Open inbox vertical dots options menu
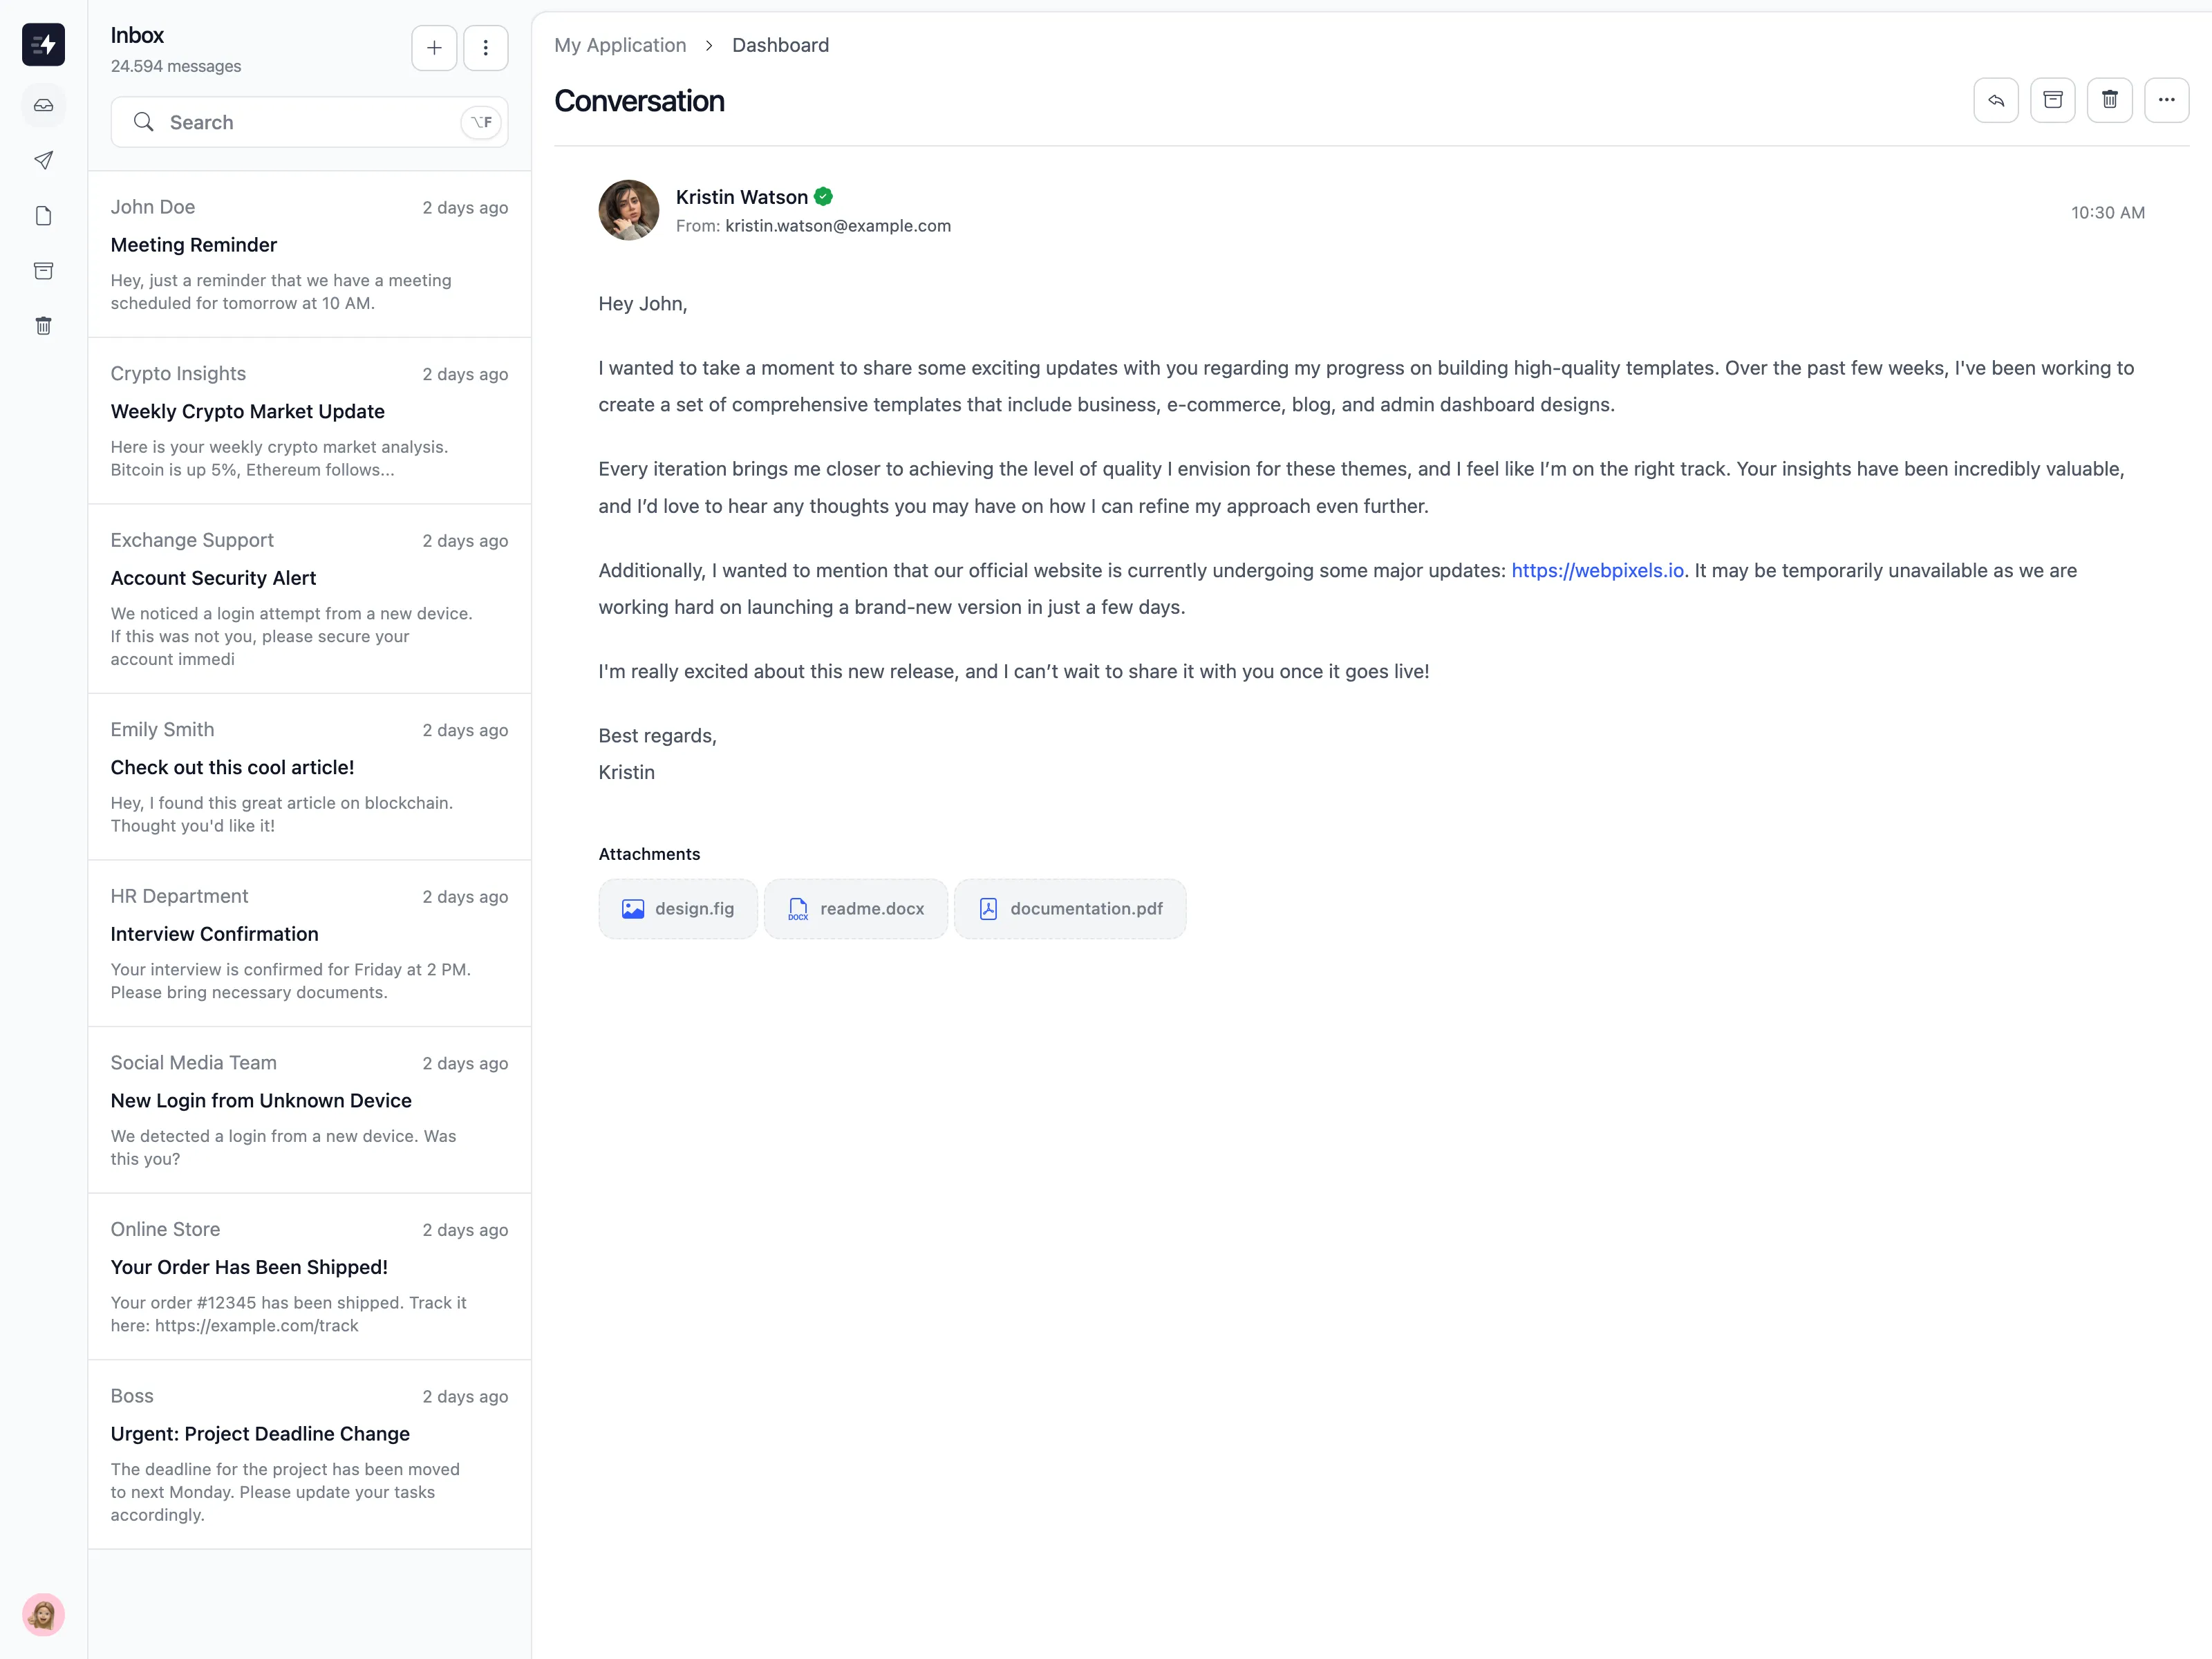This screenshot has height=1659, width=2212. point(485,48)
